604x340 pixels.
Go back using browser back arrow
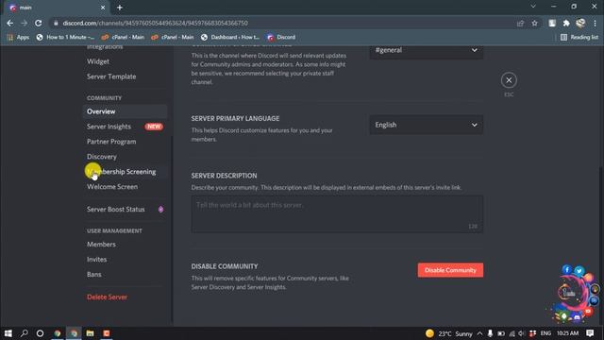[x=10, y=23]
